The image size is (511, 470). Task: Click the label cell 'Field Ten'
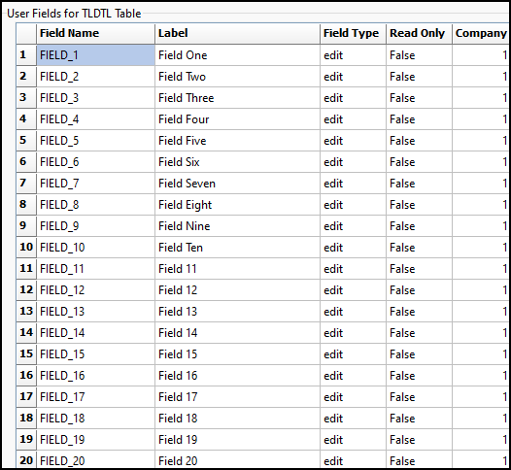click(x=238, y=248)
